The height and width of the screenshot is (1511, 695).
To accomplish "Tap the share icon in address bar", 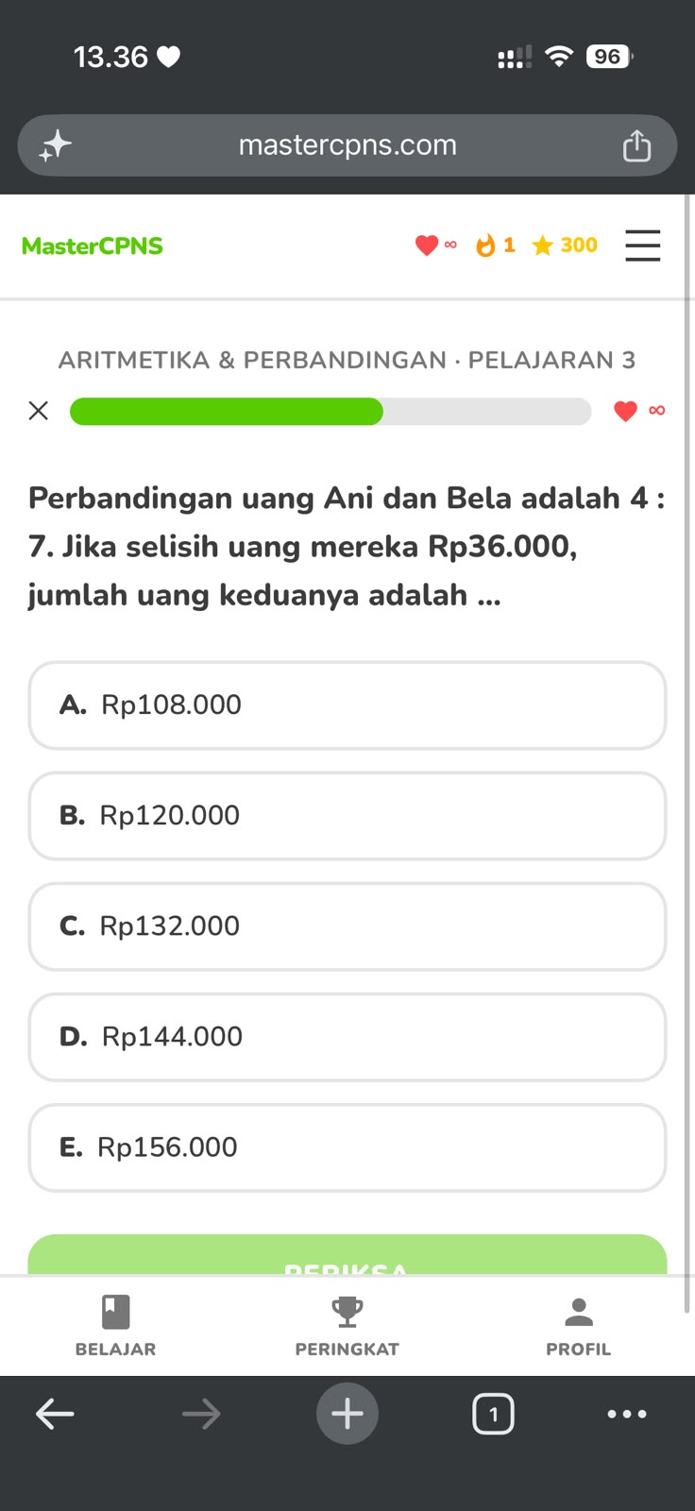I will tap(636, 145).
